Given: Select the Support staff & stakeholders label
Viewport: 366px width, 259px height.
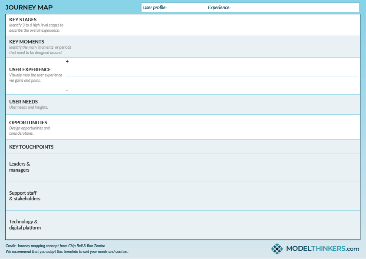Looking at the screenshot, I should coord(25,196).
